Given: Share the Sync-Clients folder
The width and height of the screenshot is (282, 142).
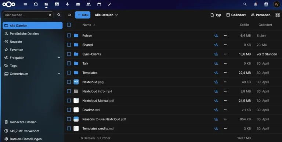Looking at the screenshot, I should pos(216,54).
